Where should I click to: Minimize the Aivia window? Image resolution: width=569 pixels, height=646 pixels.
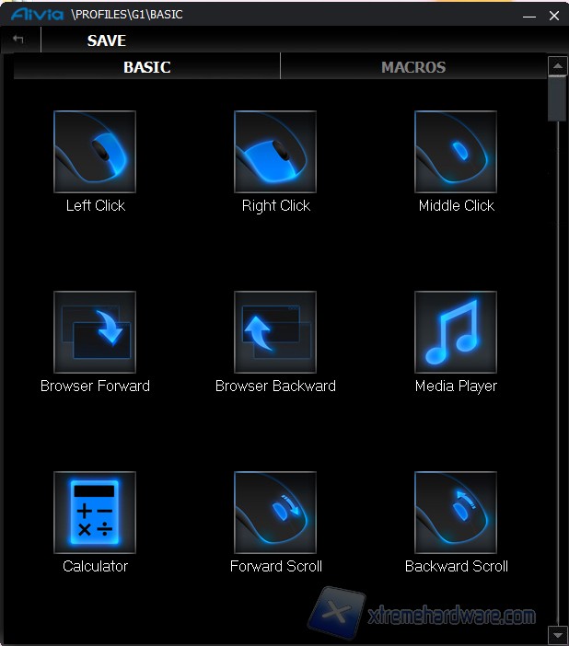click(x=528, y=16)
